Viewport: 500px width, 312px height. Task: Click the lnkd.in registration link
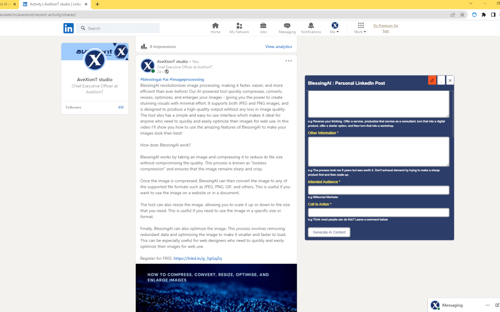(x=198, y=259)
